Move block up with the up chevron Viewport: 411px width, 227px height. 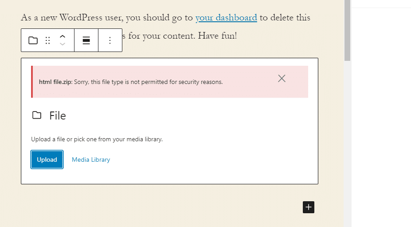[63, 37]
